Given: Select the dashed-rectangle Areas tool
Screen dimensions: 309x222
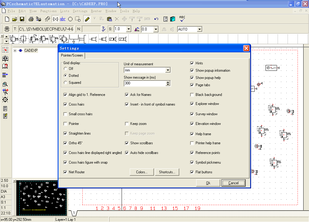Looking at the screenshot, I should tap(78, 19).
